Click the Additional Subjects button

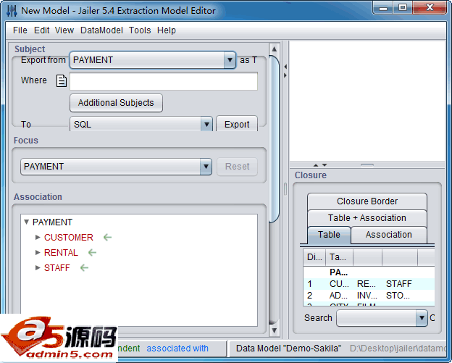click(116, 103)
